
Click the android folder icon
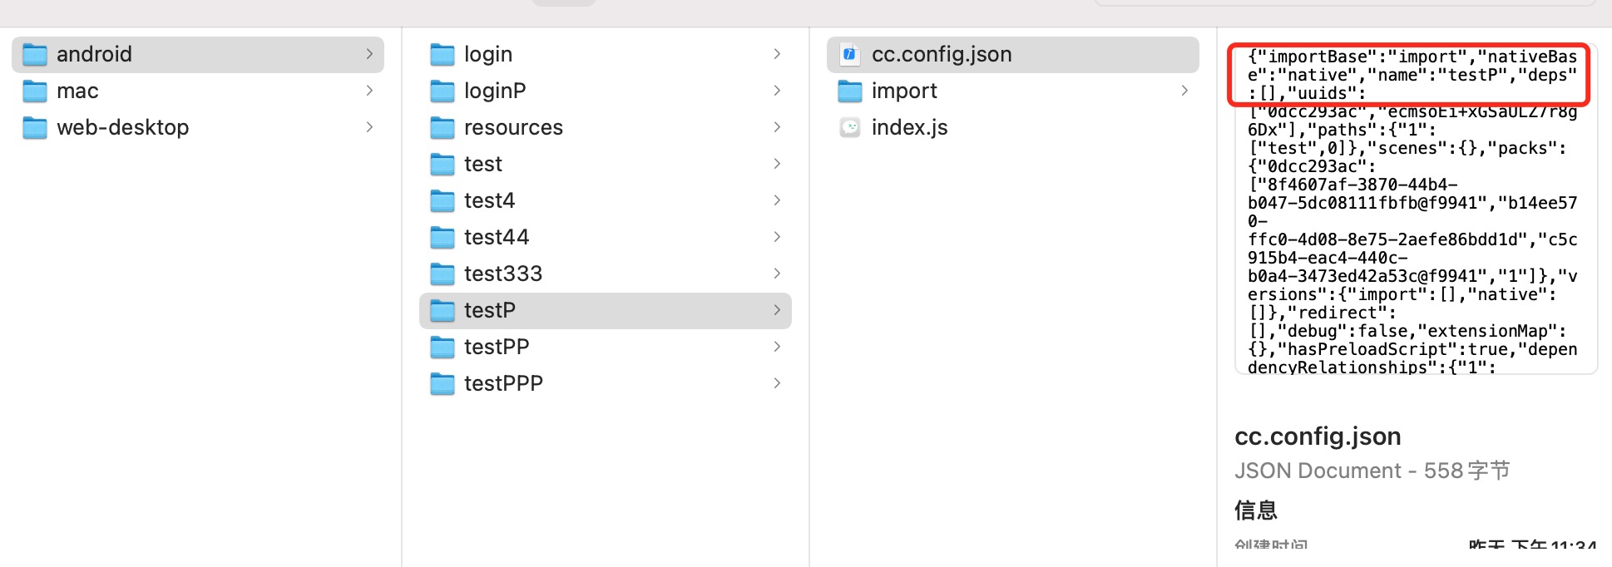[35, 55]
